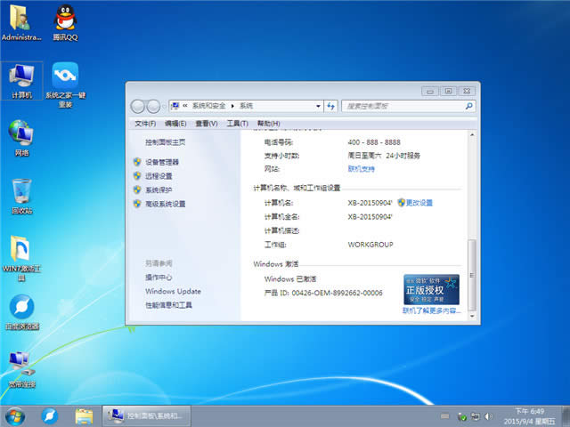Screen dimensions: 570x427
Task: Open 设备管理器 in the left panel
Action: point(162,162)
